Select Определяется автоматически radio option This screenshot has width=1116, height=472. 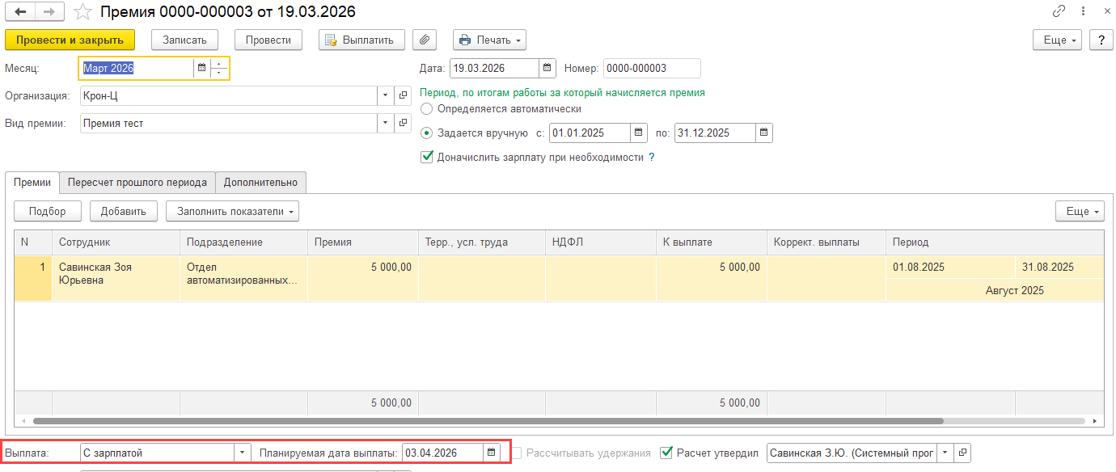coord(427,108)
